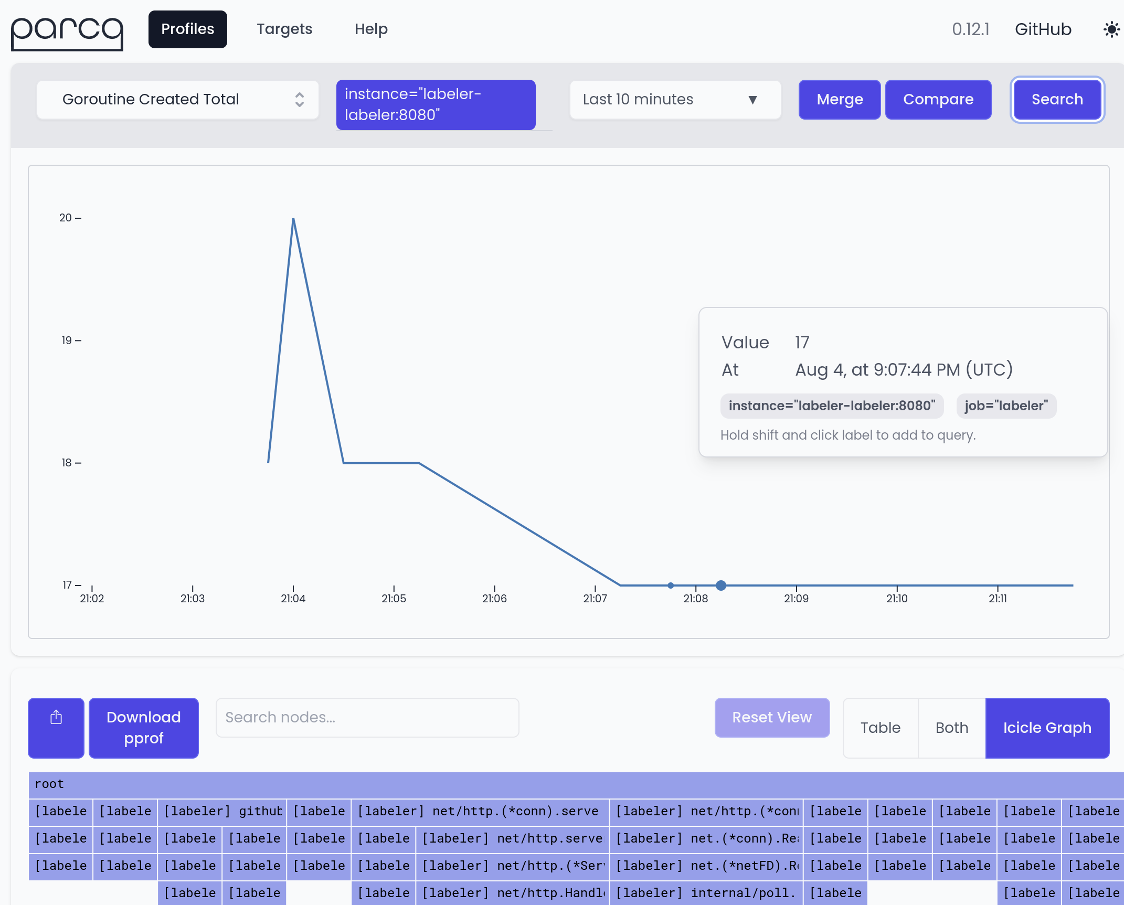Toggle dark mode with the sun icon
The image size is (1124, 905).
pyautogui.click(x=1111, y=29)
